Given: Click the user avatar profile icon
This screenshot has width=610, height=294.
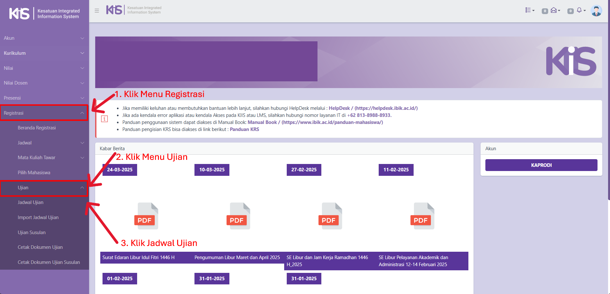Looking at the screenshot, I should [596, 11].
